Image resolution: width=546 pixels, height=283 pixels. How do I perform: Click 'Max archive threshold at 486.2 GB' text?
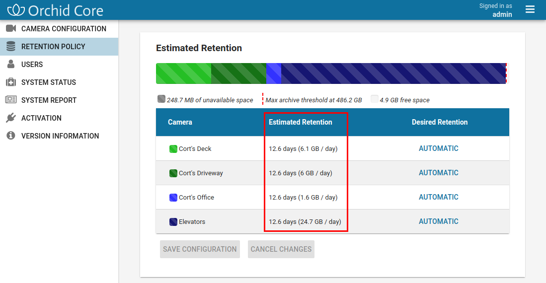314,100
